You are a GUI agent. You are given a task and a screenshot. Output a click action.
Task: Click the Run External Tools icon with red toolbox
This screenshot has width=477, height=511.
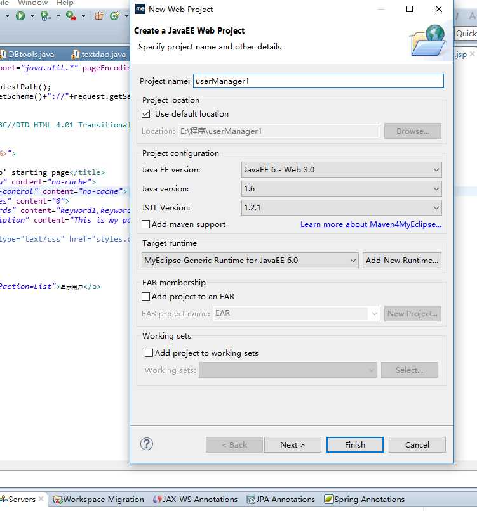pyautogui.click(x=71, y=16)
